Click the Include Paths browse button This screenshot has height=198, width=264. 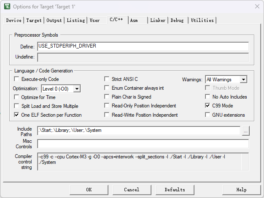[x=245, y=131]
